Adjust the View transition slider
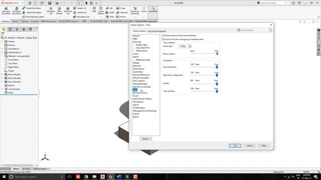Image resolution: width=321 pixels, height=180 pixels. pyautogui.click(x=217, y=67)
